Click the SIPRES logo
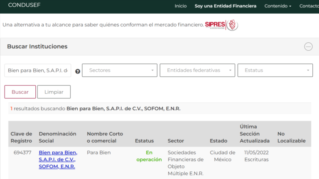The width and height of the screenshot is (319, 179). point(221,25)
